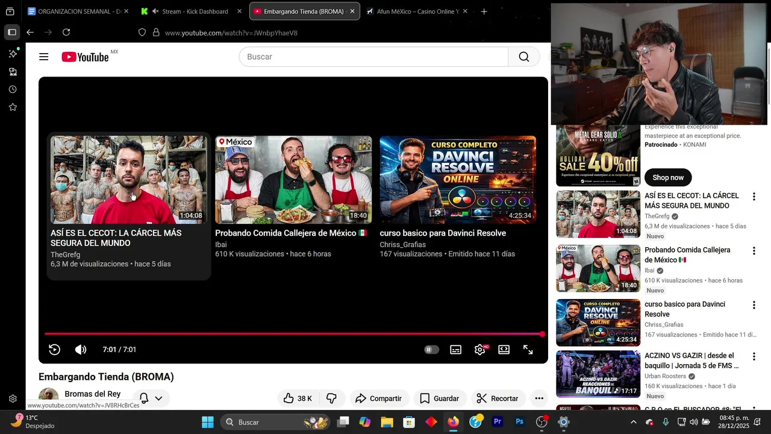This screenshot has width=771, height=434.
Task: Unmute the Kick Dashboard tab audio icon
Action: 155,11
